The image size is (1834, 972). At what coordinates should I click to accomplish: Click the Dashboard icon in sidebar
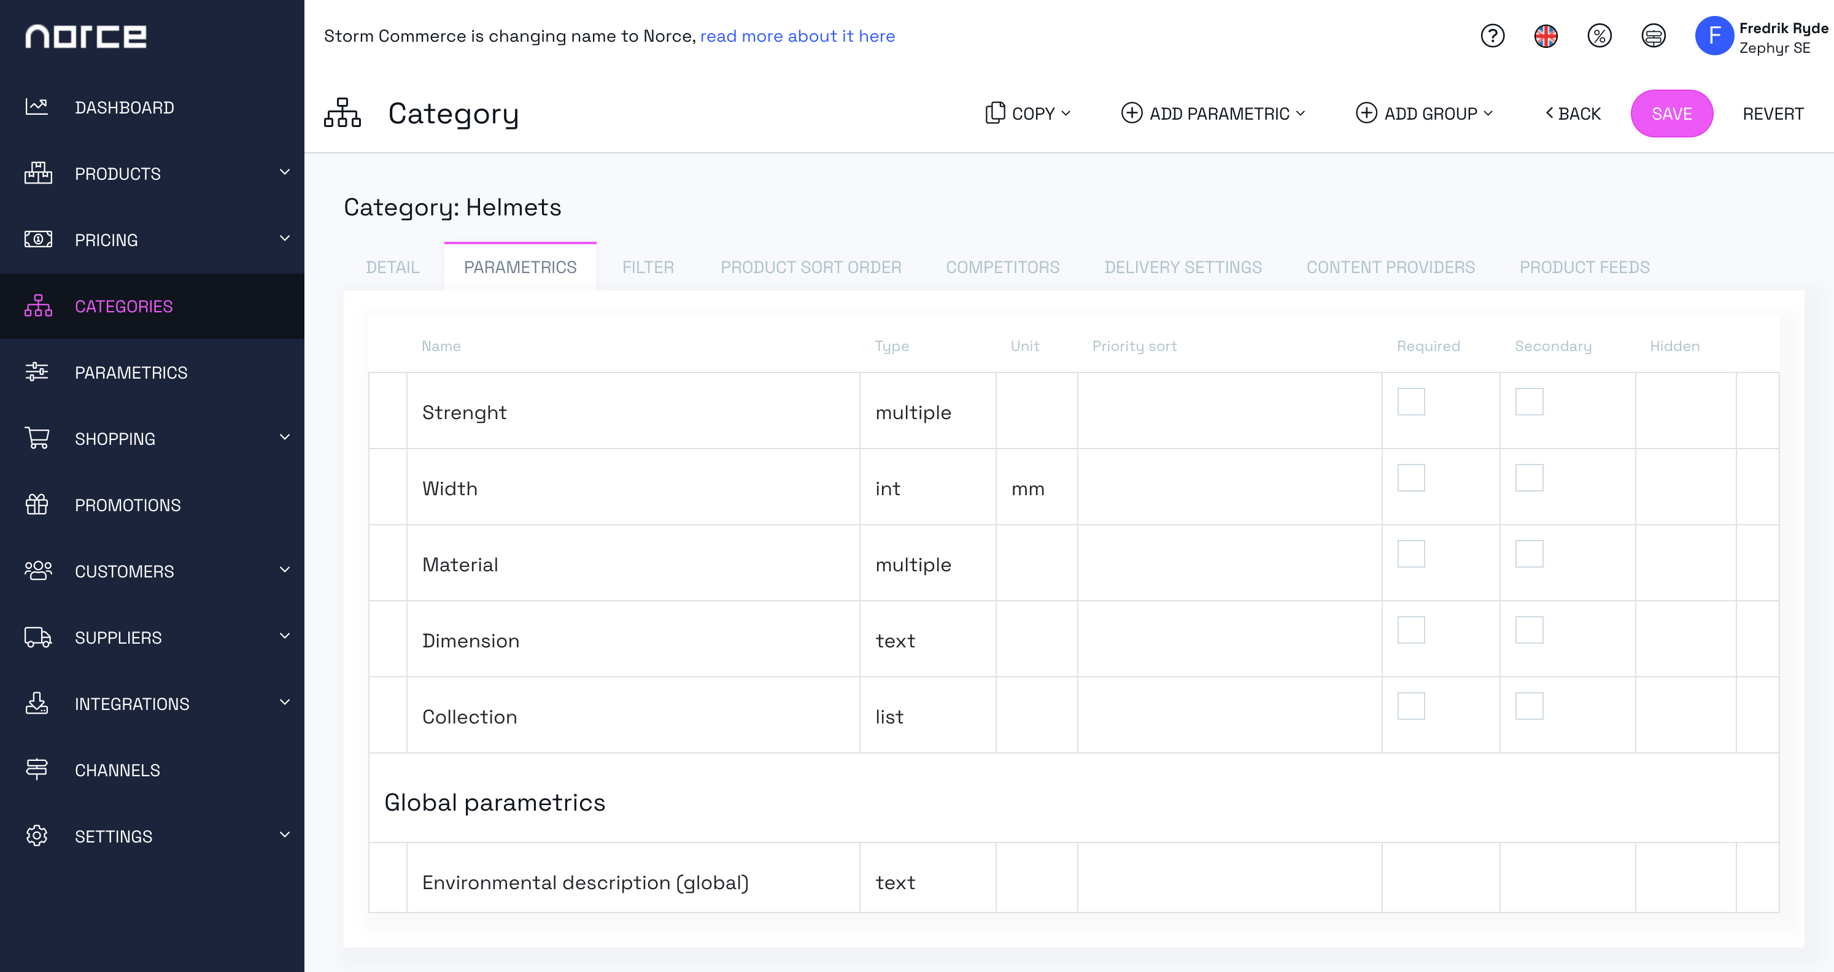(37, 107)
